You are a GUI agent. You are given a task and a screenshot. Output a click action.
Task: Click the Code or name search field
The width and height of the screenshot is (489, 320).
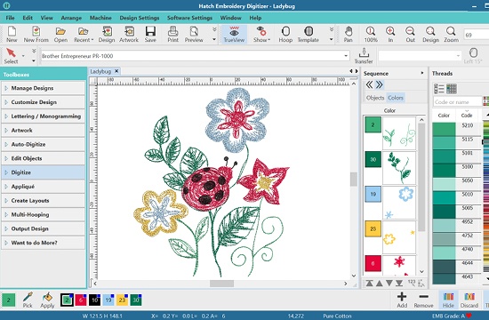457,101
